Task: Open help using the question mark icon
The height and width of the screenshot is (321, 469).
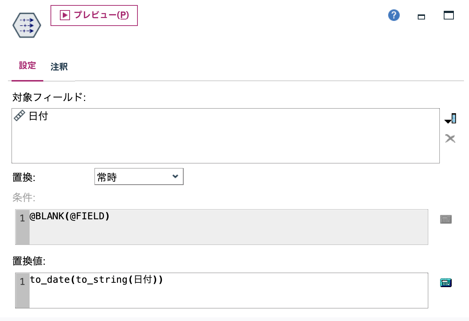Action: click(x=394, y=15)
